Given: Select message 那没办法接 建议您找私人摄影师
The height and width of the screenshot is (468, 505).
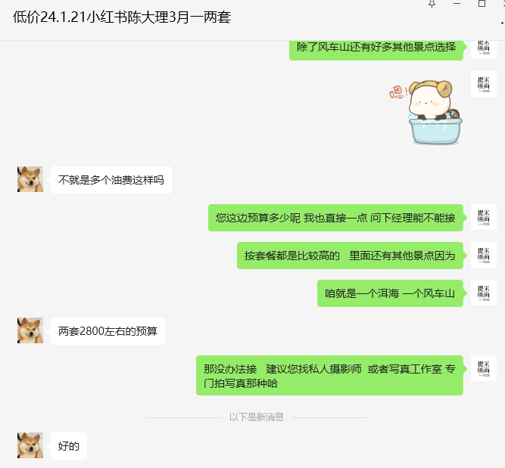Looking at the screenshot, I should coord(329,375).
